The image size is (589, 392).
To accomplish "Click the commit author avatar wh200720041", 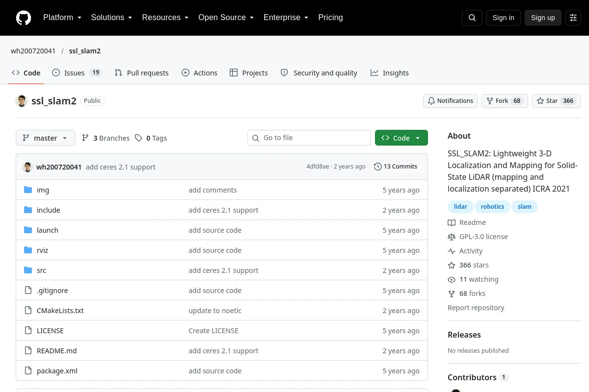I will point(28,167).
